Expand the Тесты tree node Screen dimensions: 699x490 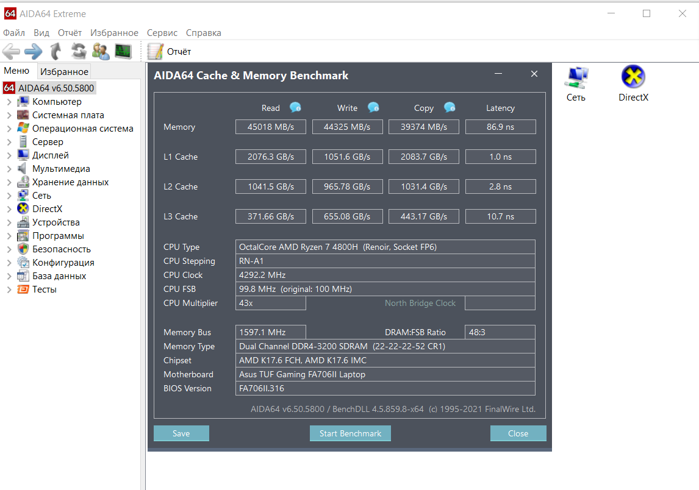(x=9, y=289)
